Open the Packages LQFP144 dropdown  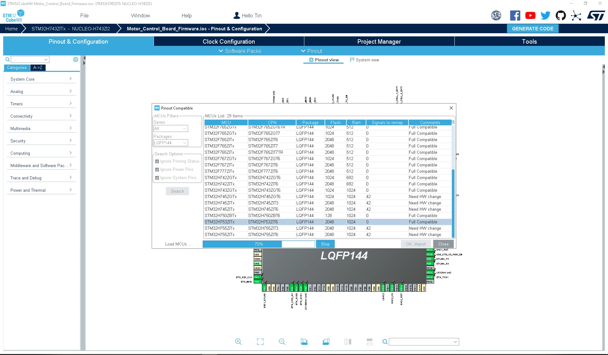171,143
